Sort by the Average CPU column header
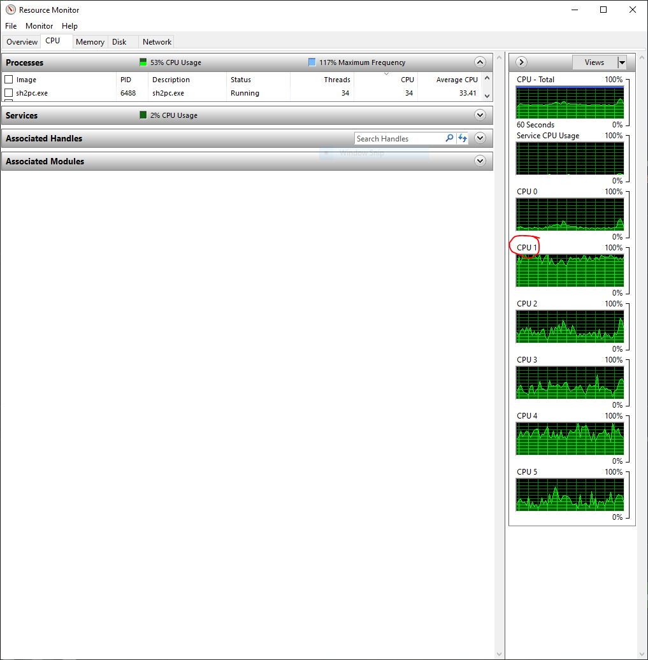This screenshot has width=648, height=660. [449, 80]
